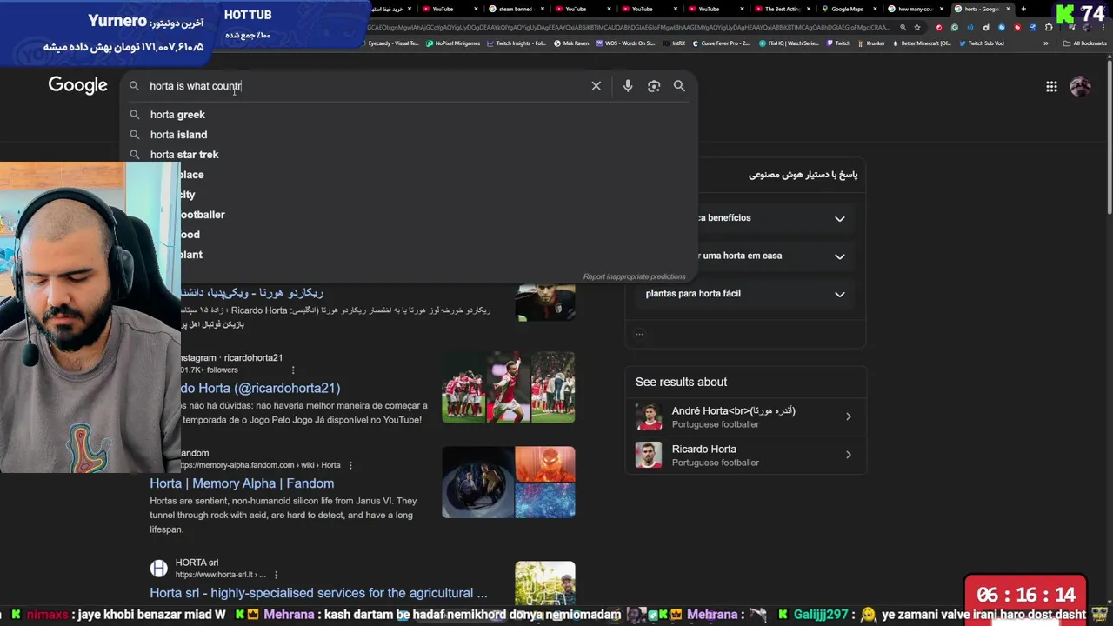
Task: Go to Google home via logo
Action: pos(77,85)
